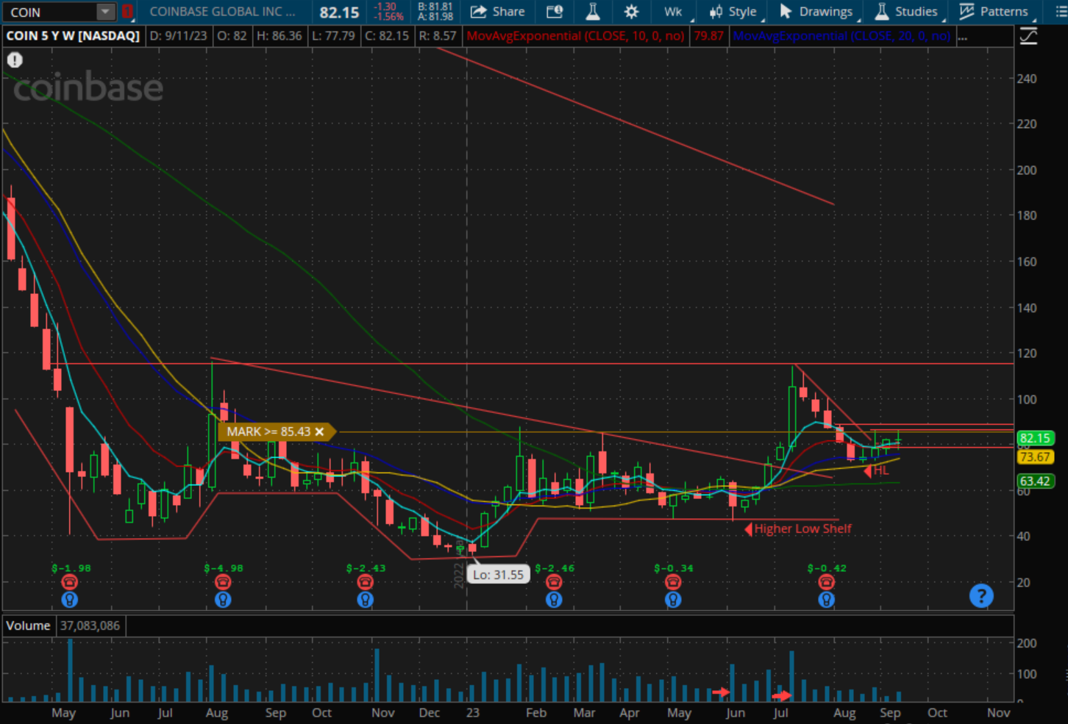This screenshot has height=724, width=1068.
Task: Click the green 82.15 price axis tag
Action: pos(1035,438)
